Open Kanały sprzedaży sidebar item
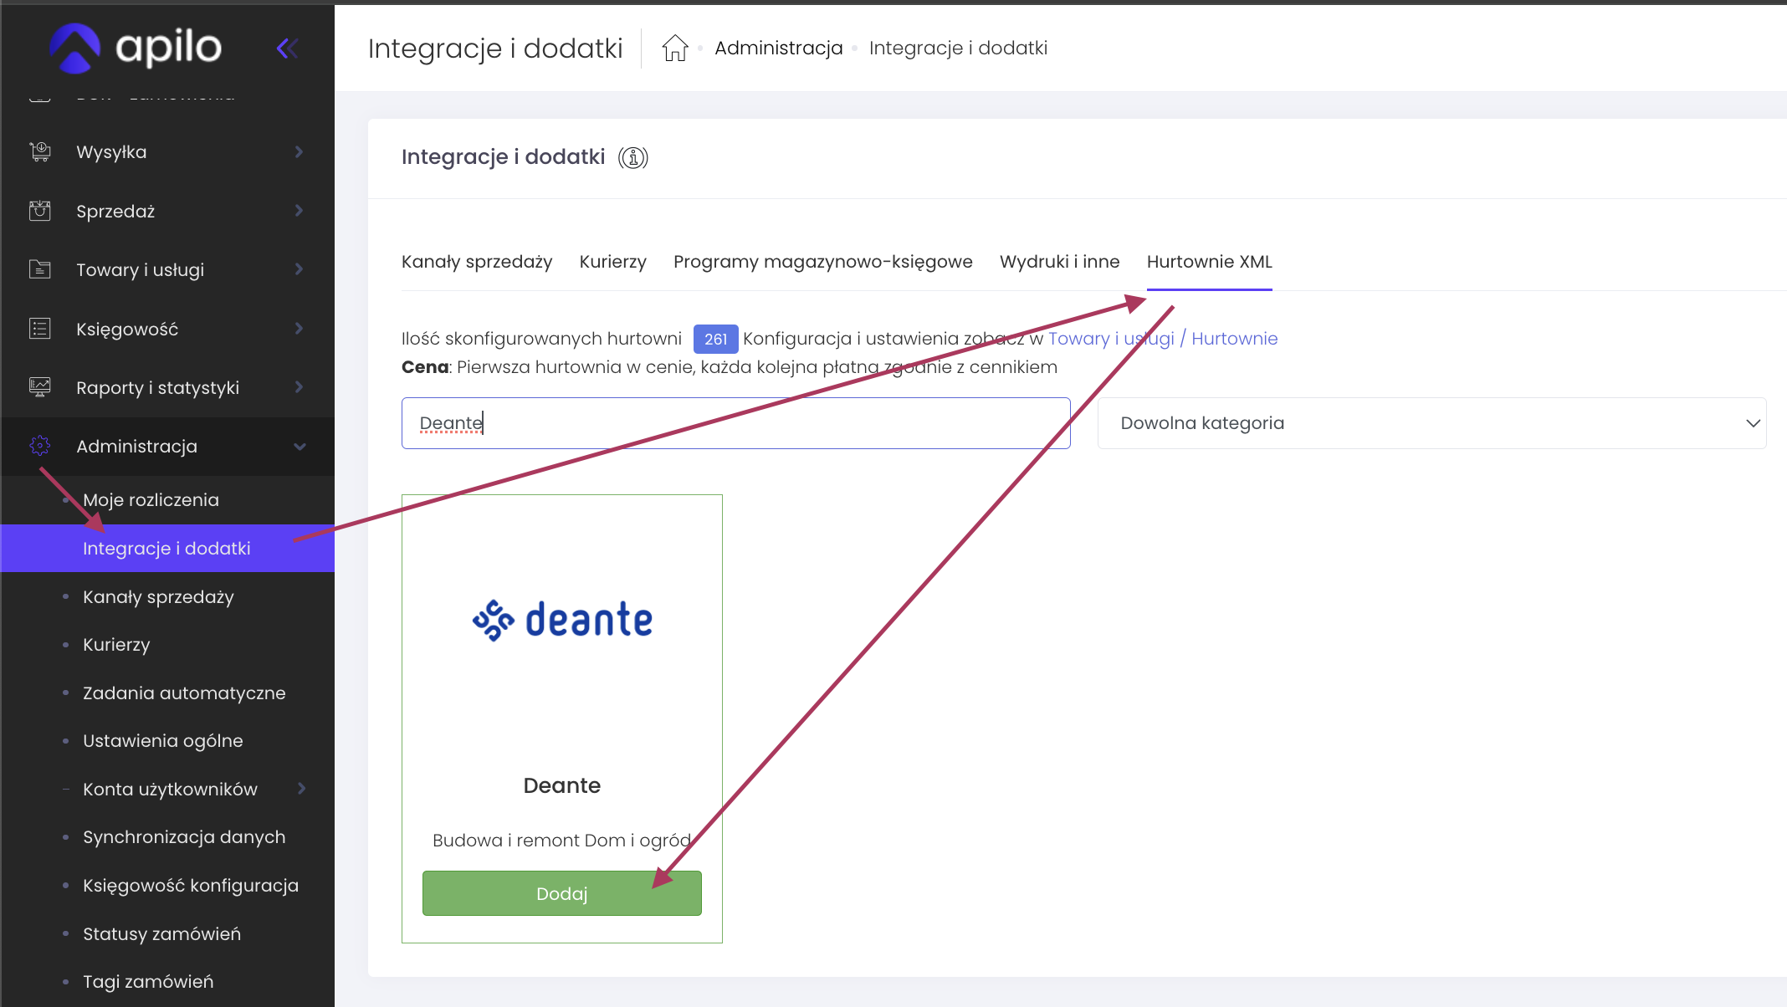This screenshot has width=1787, height=1007. [158, 597]
